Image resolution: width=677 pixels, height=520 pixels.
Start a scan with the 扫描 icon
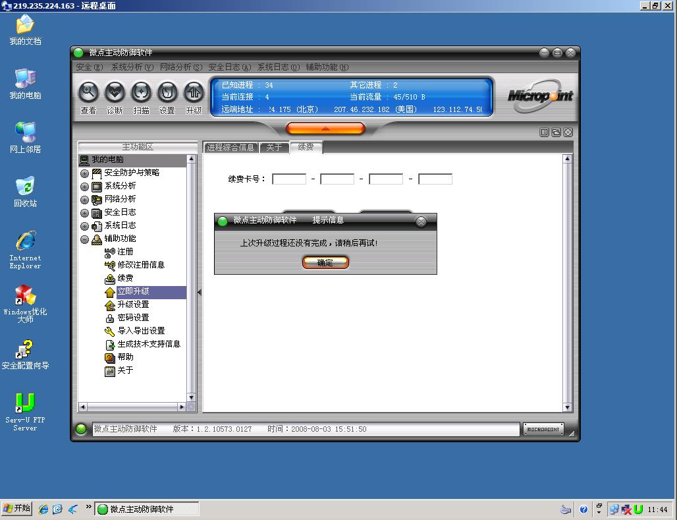pyautogui.click(x=141, y=92)
